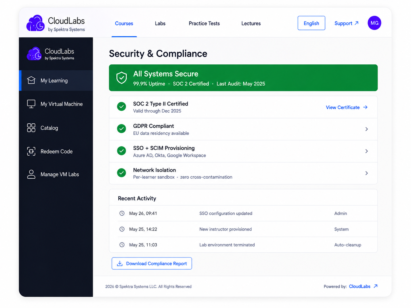411x308 pixels.
Task: Open the Labs tab
Action: tap(160, 24)
